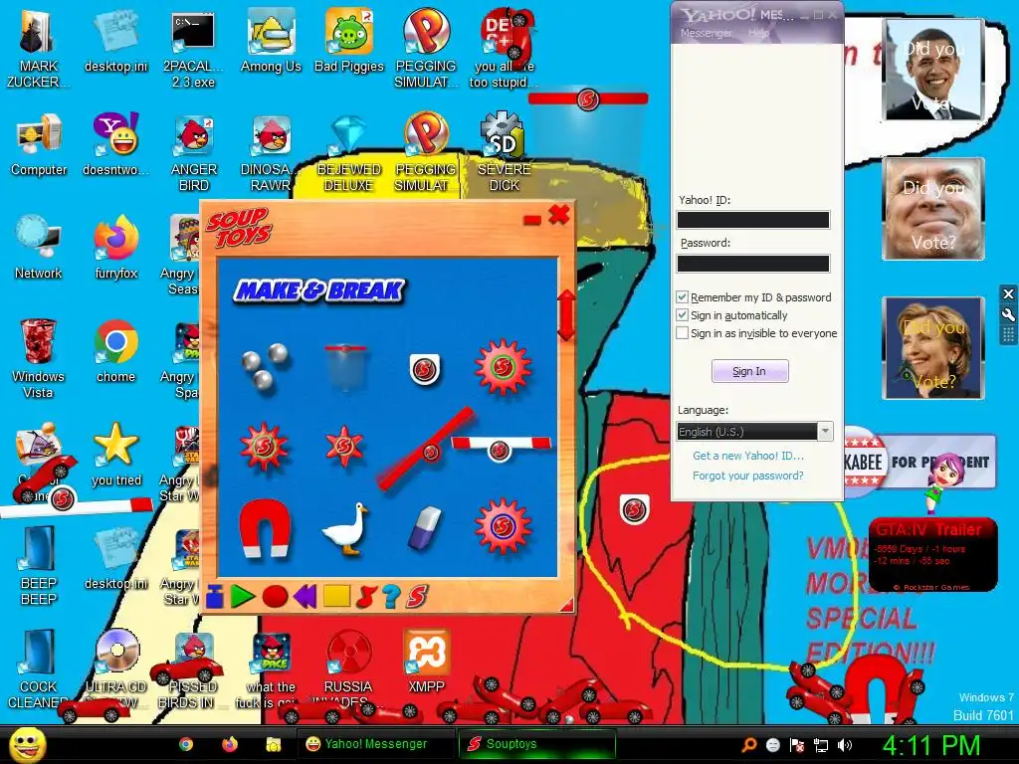
Task: Close the gadget using its X button
Action: tap(1008, 294)
